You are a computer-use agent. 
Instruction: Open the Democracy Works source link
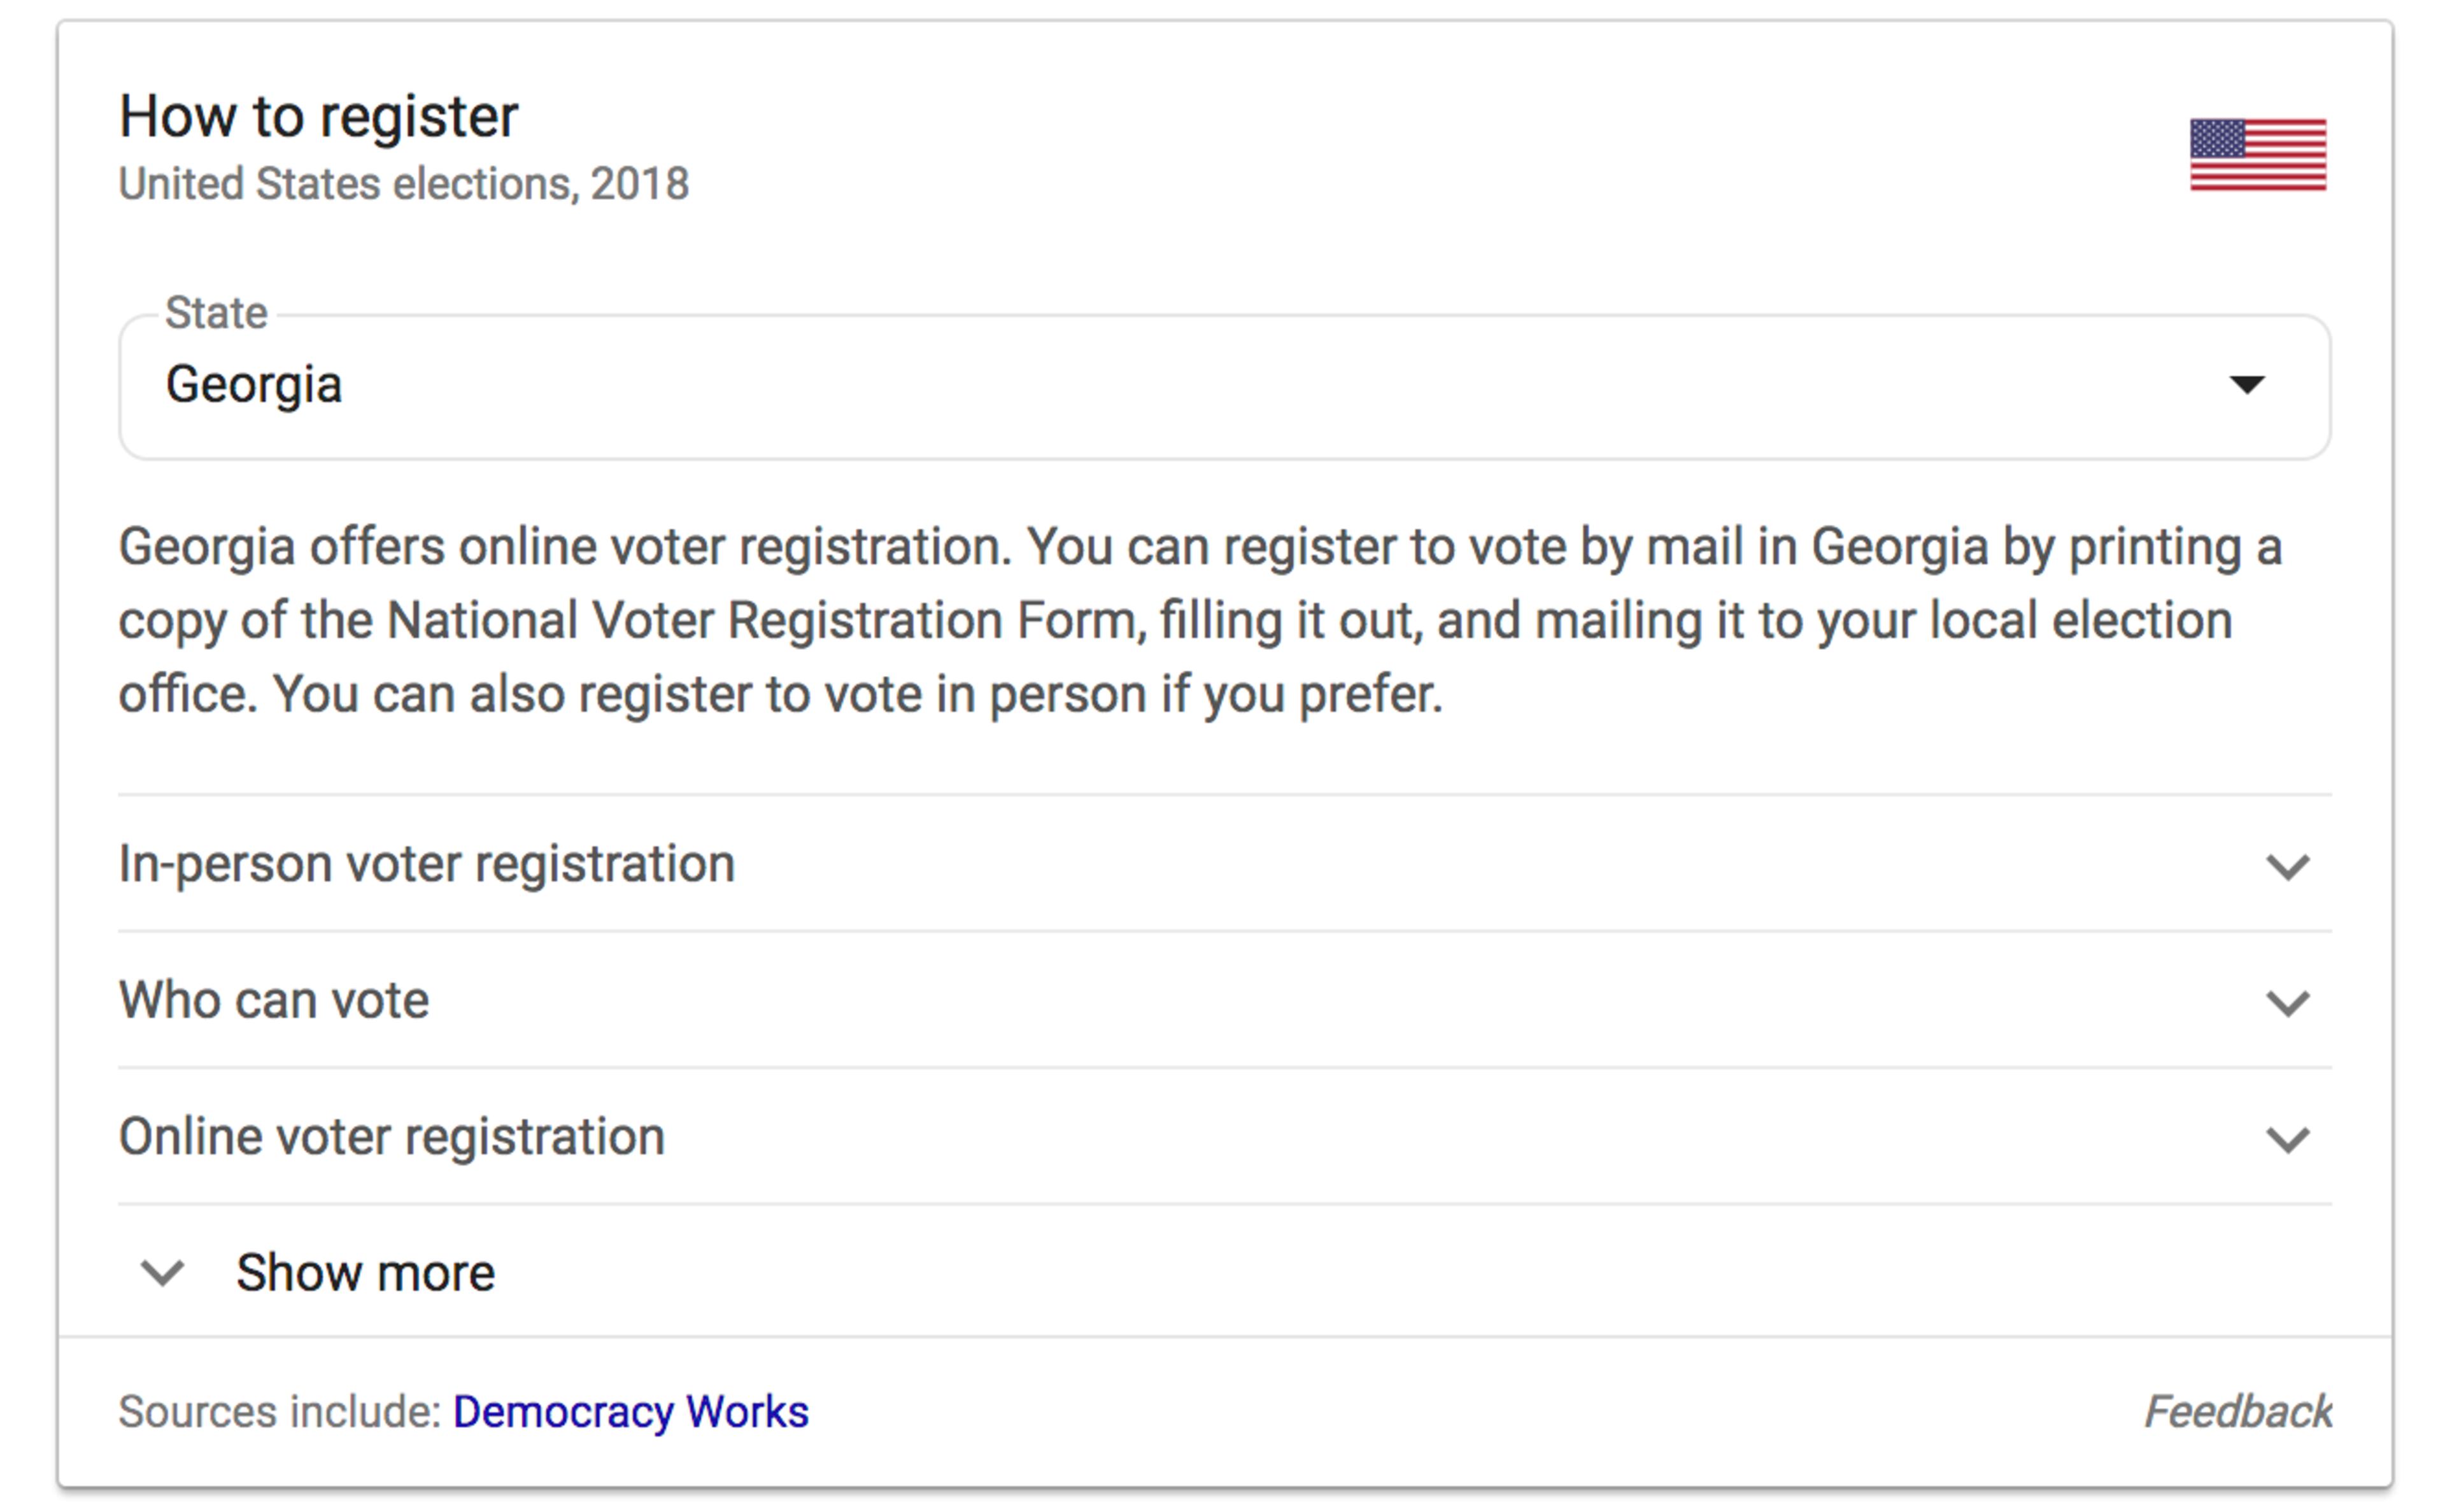point(630,1412)
